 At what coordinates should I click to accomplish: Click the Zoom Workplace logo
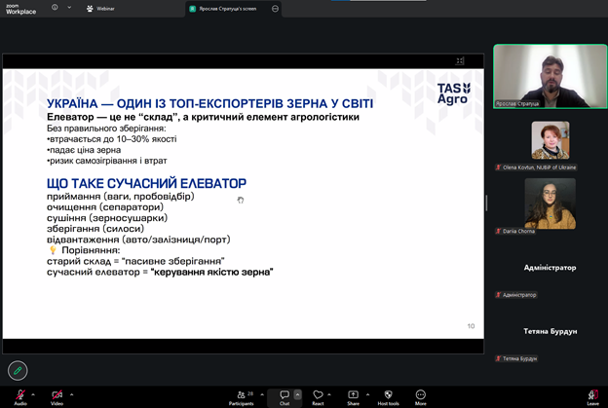tap(20, 10)
